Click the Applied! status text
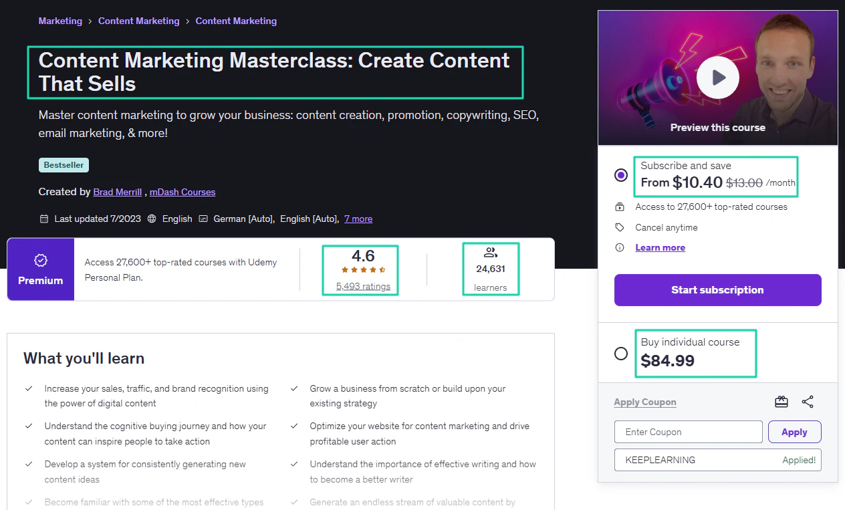 tap(799, 460)
